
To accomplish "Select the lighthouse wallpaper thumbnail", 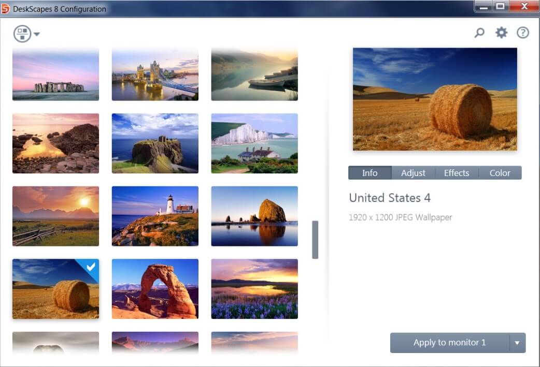I will (155, 216).
